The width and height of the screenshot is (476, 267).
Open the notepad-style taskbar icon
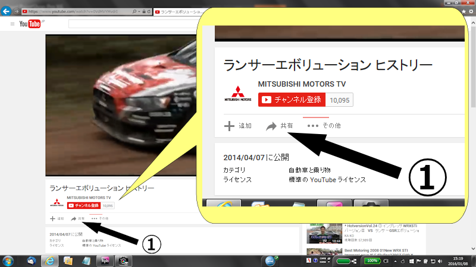tap(86, 261)
